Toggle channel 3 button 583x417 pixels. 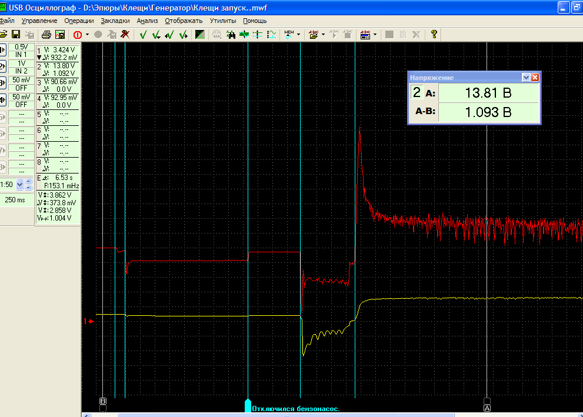[2, 84]
